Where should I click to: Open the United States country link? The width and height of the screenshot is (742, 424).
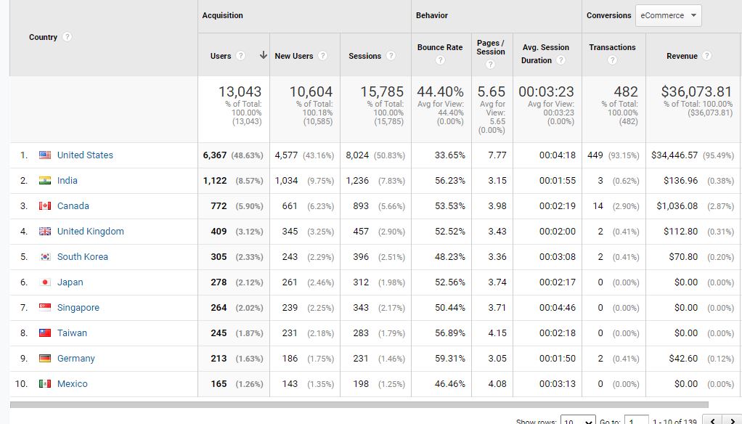coord(85,155)
